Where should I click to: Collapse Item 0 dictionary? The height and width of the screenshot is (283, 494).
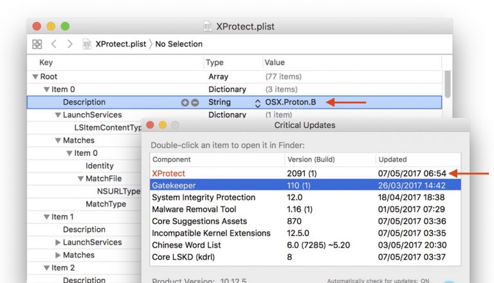pos(46,89)
